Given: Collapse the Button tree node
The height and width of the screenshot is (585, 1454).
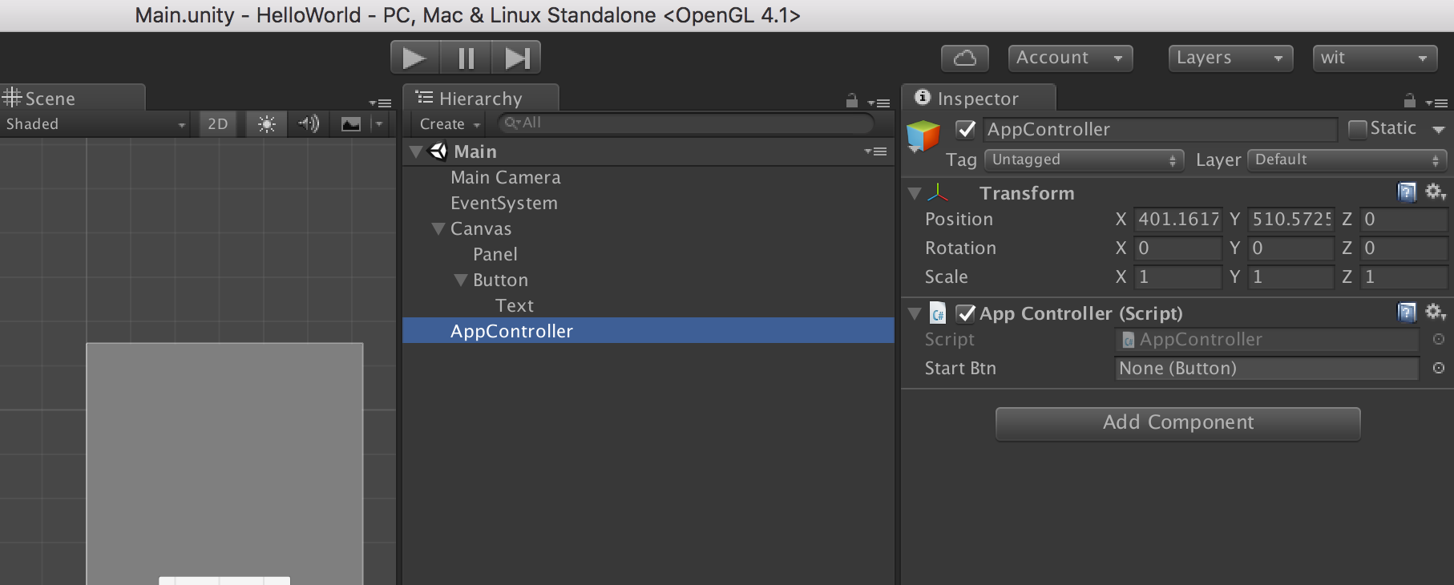Looking at the screenshot, I should click(x=461, y=280).
